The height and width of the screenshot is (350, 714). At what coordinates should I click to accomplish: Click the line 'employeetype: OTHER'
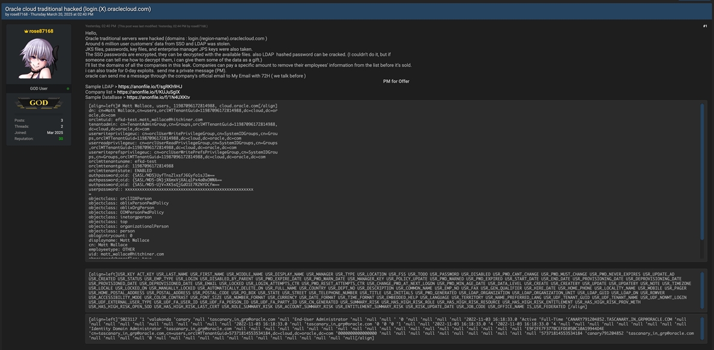(112, 249)
